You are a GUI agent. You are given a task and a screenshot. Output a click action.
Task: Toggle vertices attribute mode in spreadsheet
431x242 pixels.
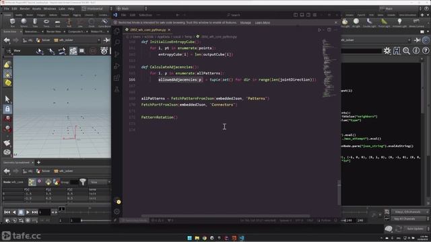pos(40,182)
